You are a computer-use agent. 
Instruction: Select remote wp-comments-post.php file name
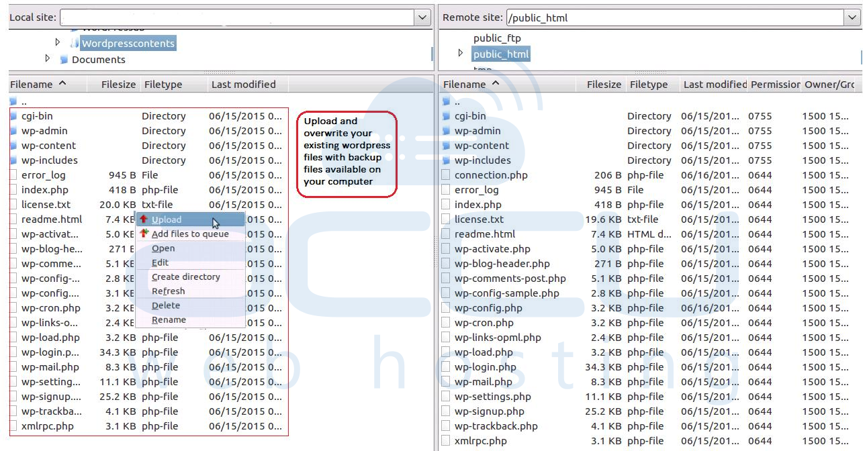pos(510,279)
